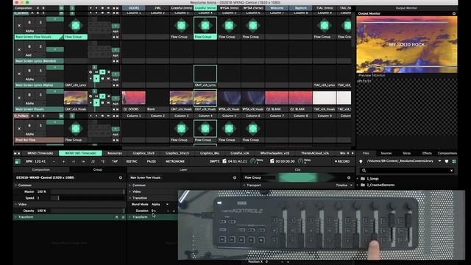Open the Effects browser tab
Screen dimensions: 471x265
427,153
